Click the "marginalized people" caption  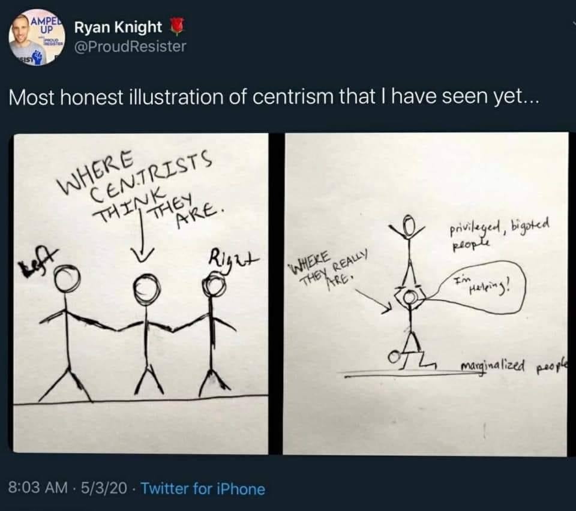(514, 365)
